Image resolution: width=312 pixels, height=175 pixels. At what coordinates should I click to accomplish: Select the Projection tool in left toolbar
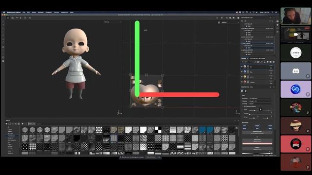tap(3, 28)
